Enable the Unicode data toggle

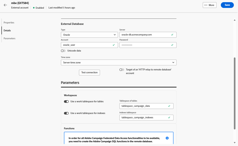click(63, 51)
